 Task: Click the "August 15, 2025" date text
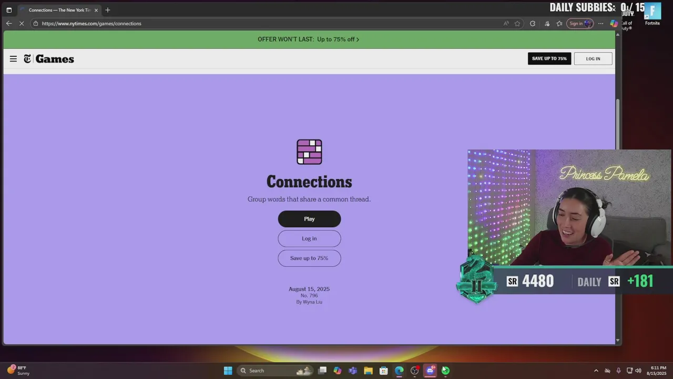pos(309,289)
